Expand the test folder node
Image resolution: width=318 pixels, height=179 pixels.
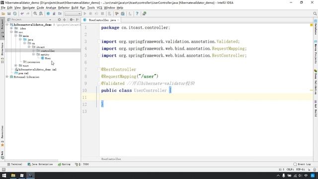16,66
